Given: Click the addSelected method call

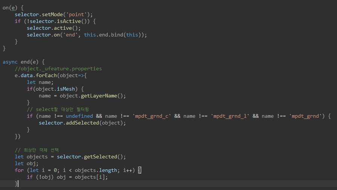Looking at the screenshot, I should [82, 123].
